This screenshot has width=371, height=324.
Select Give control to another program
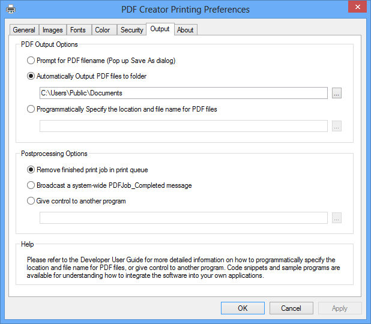pyautogui.click(x=31, y=201)
